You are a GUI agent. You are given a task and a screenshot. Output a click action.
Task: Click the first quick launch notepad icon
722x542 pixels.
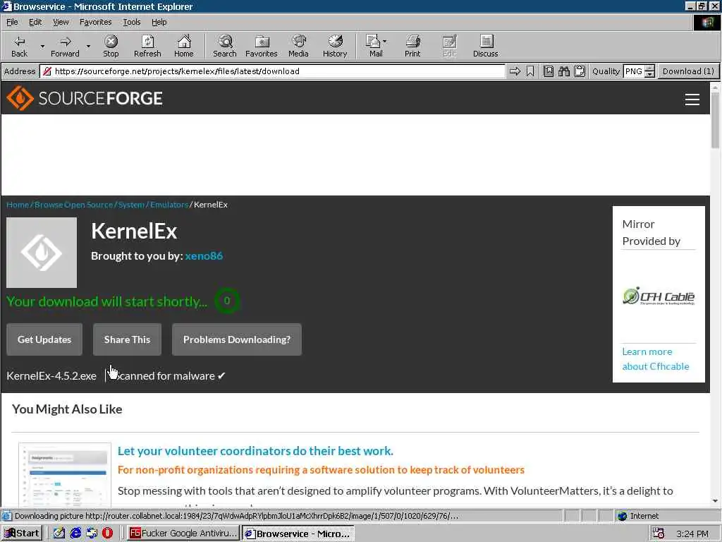(59, 534)
